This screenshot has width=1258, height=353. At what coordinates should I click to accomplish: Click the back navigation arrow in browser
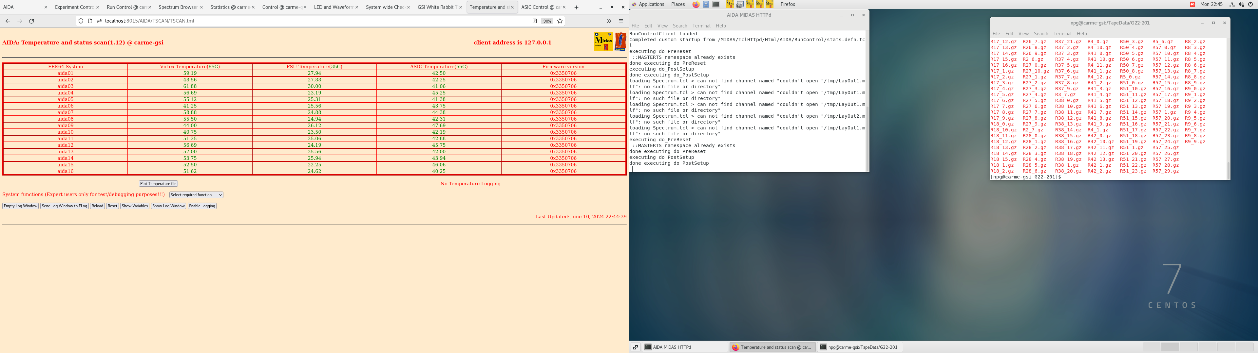coord(8,22)
